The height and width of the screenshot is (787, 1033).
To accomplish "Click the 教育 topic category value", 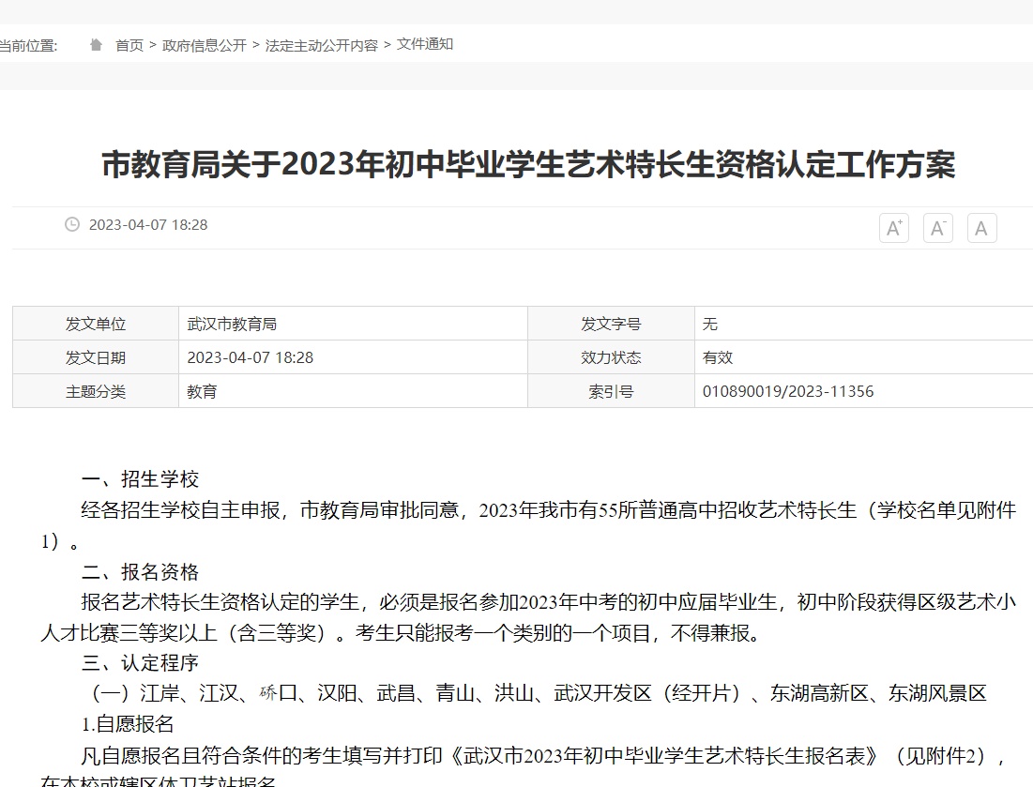I will click(202, 391).
